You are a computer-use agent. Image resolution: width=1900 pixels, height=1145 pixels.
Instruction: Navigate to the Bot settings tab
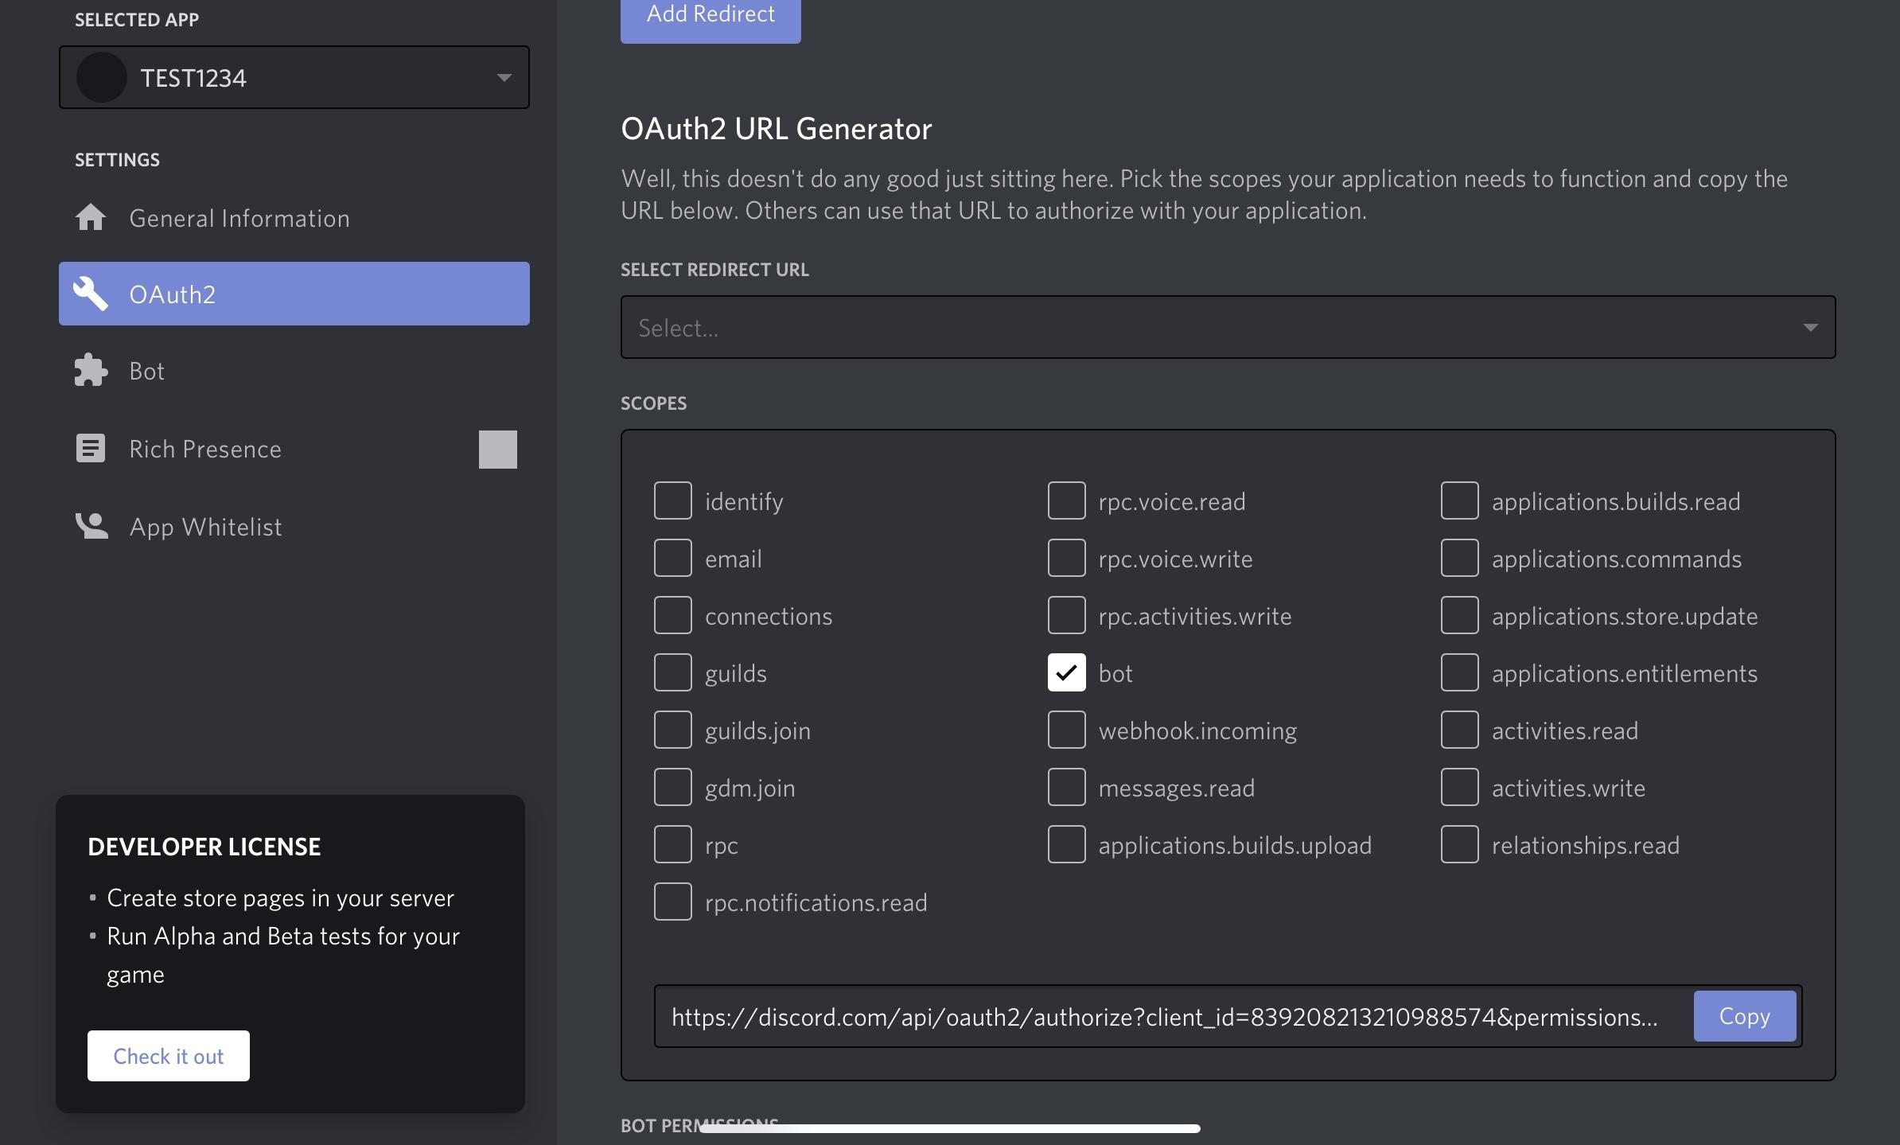146,369
